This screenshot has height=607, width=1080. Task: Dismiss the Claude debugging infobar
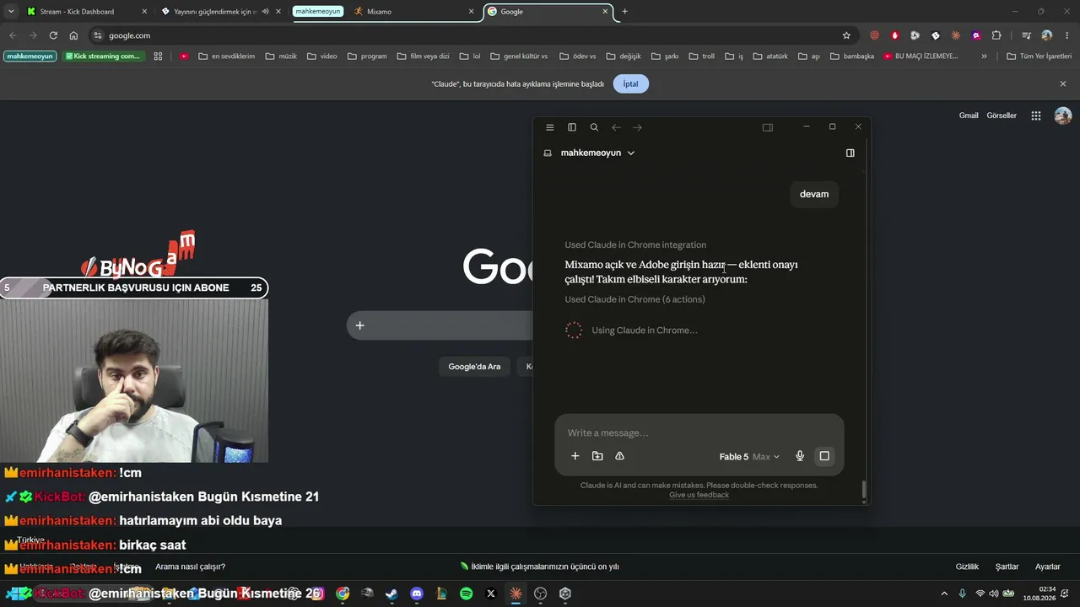coord(1063,84)
